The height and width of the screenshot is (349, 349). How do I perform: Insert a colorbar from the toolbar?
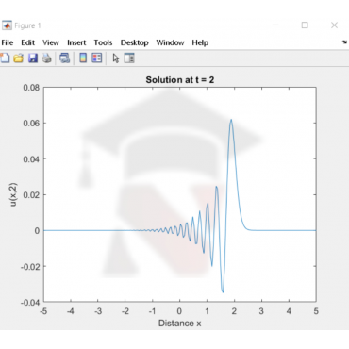(83, 58)
